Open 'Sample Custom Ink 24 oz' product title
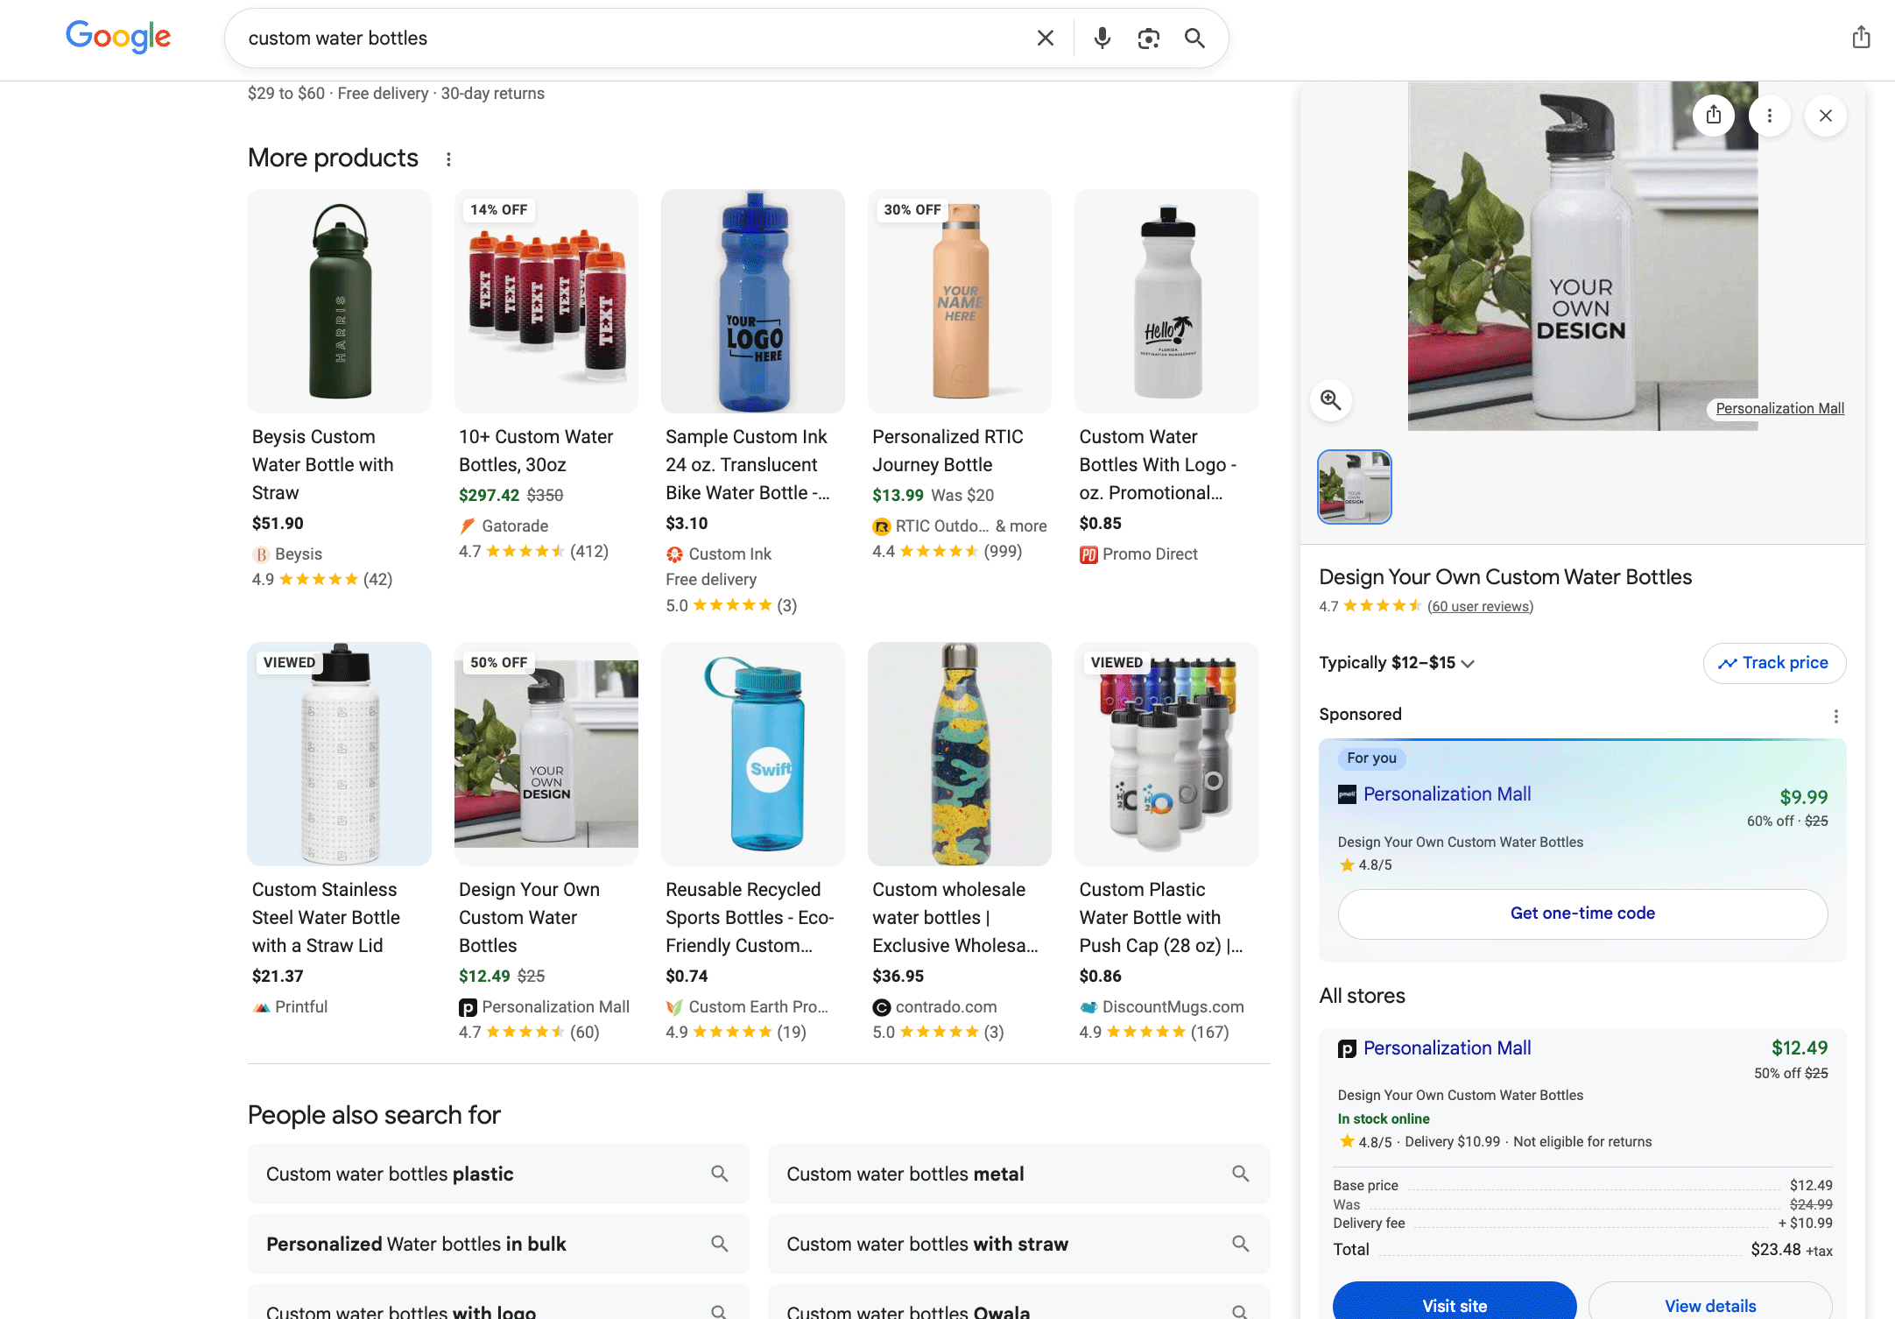 [x=747, y=464]
